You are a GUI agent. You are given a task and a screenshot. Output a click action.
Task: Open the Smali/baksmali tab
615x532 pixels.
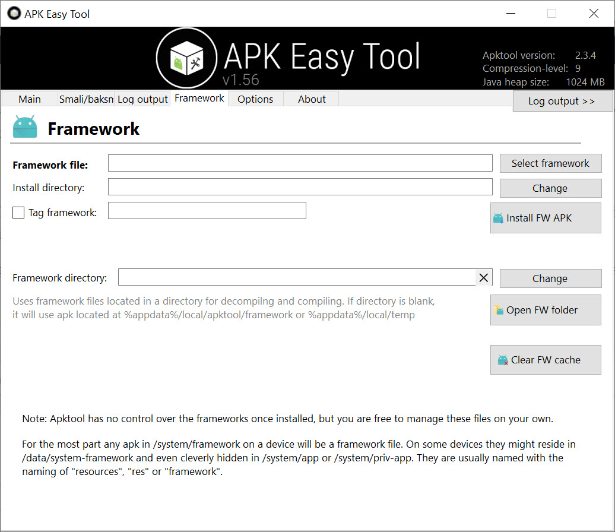tap(86, 99)
